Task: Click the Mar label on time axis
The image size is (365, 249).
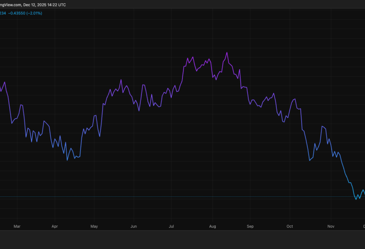Action: click(17, 226)
